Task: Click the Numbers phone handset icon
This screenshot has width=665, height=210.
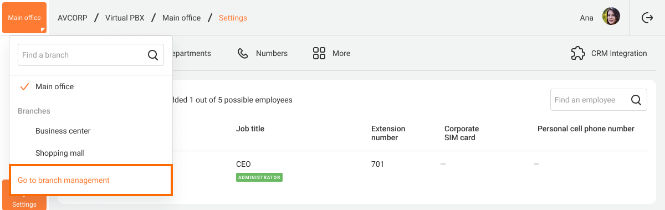Action: pyautogui.click(x=243, y=53)
